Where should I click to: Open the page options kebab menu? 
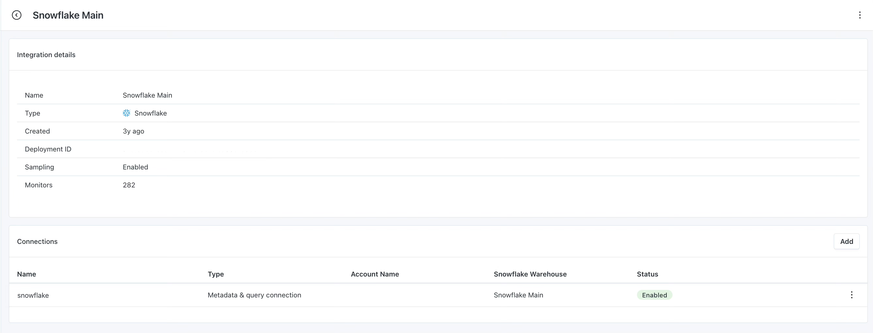click(x=859, y=15)
